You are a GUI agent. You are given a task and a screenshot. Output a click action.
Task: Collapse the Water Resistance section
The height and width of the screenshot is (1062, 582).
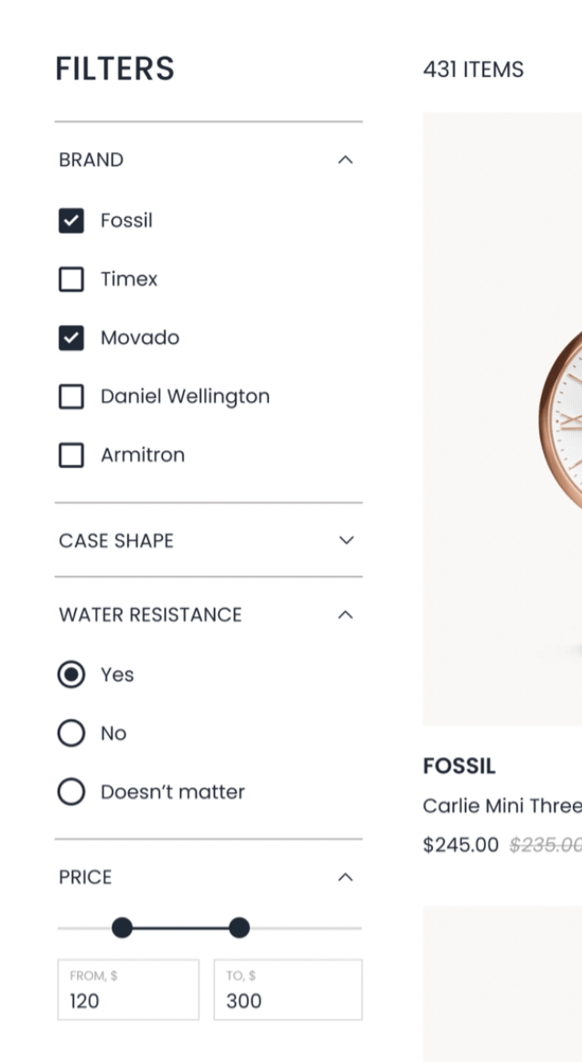pos(345,615)
